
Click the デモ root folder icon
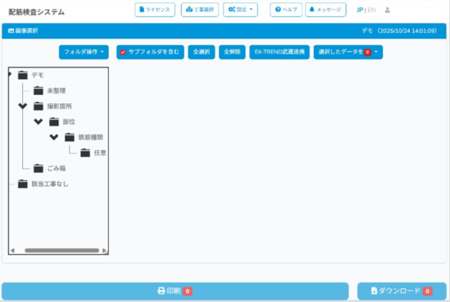(22, 75)
